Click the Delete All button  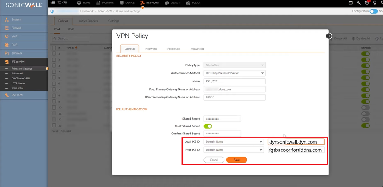(339, 38)
